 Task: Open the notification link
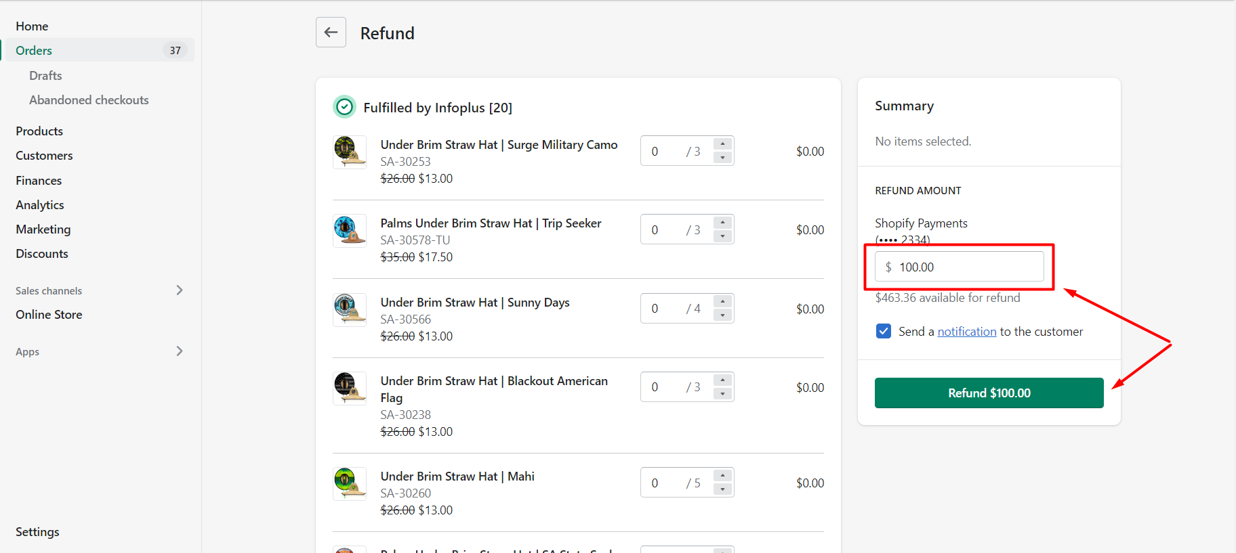coord(966,332)
